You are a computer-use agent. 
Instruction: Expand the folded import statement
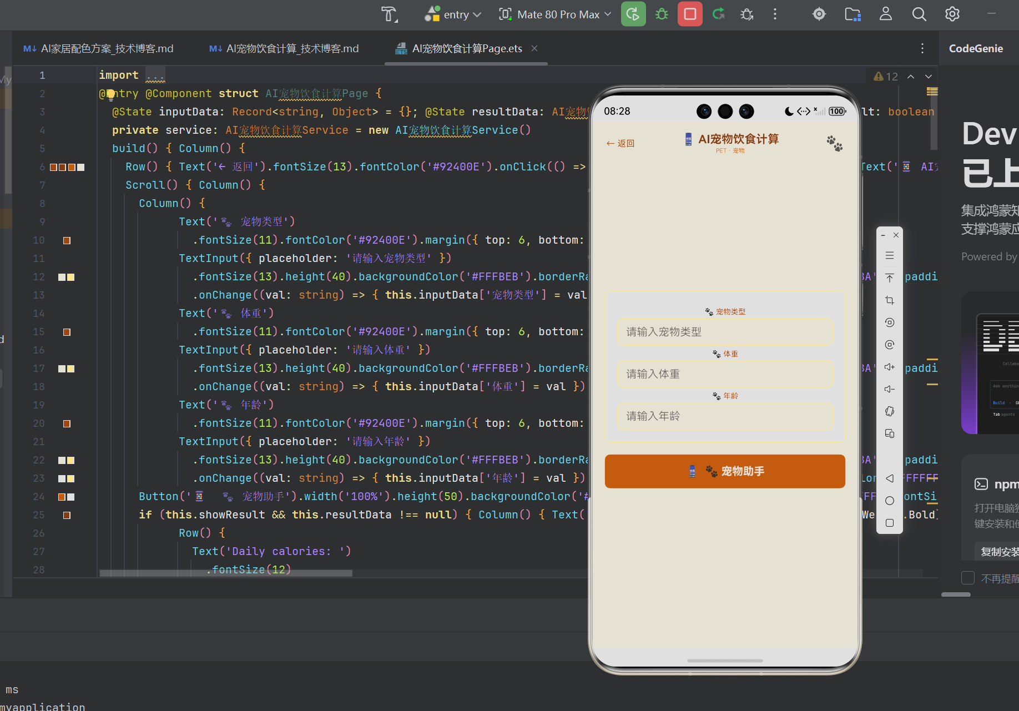point(155,75)
